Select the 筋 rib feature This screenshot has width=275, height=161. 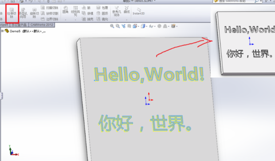86,8
